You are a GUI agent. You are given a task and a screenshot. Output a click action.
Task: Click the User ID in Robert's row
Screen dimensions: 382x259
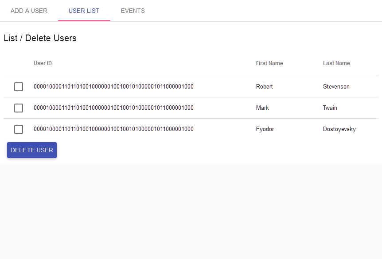tap(113, 87)
